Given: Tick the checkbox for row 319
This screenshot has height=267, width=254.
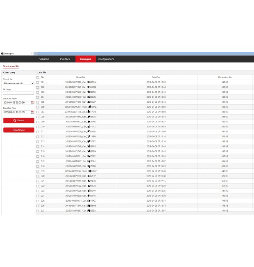Looking at the screenshot, I should pos(38,171).
